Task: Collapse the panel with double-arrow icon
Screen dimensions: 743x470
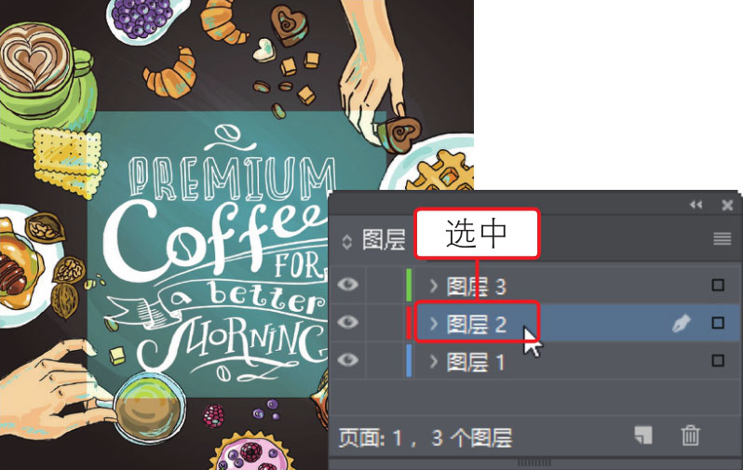Action: click(x=696, y=205)
